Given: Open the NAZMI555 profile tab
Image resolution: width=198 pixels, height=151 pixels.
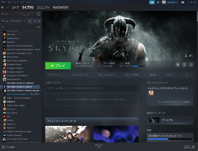Looking at the screenshot, I should point(61,7).
